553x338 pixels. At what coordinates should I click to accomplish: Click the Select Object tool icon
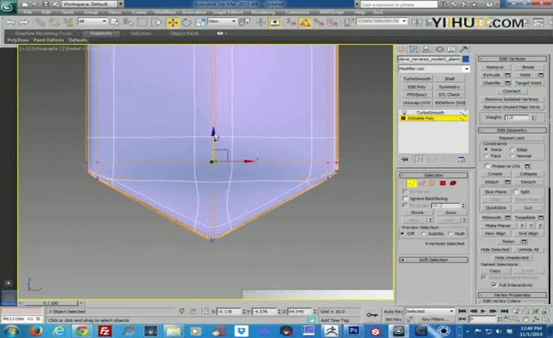[114, 22]
